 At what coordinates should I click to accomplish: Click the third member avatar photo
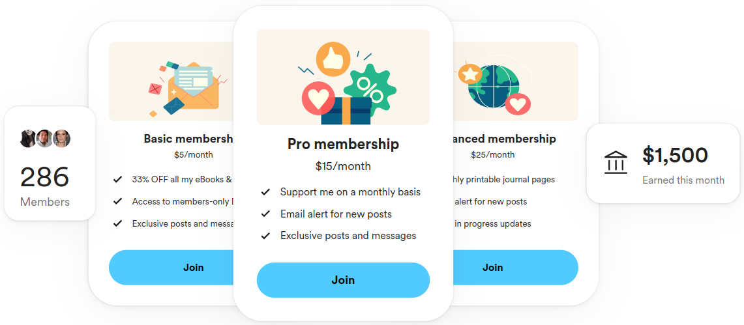(x=62, y=138)
